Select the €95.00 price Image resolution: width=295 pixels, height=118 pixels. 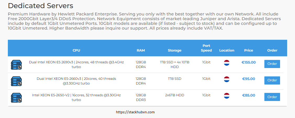pyautogui.click(x=248, y=79)
